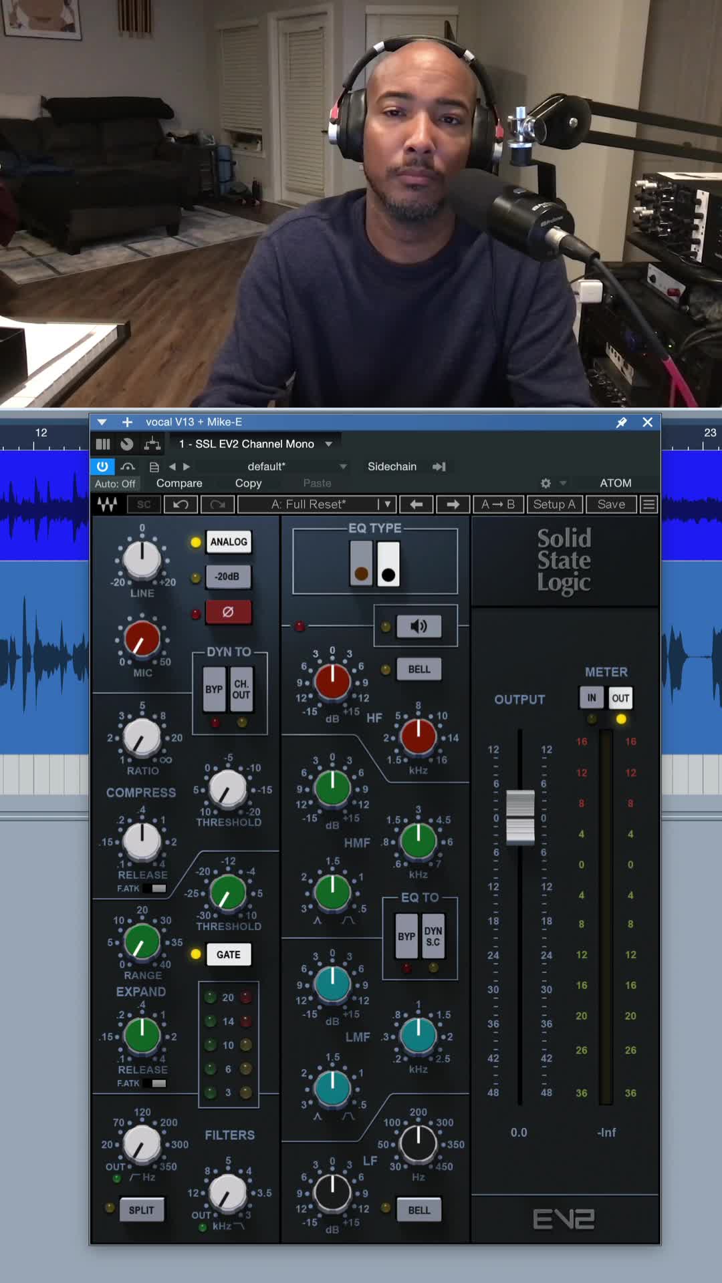This screenshot has width=722, height=1283.
Task: Toggle the HF BELL button
Action: pyautogui.click(x=419, y=669)
